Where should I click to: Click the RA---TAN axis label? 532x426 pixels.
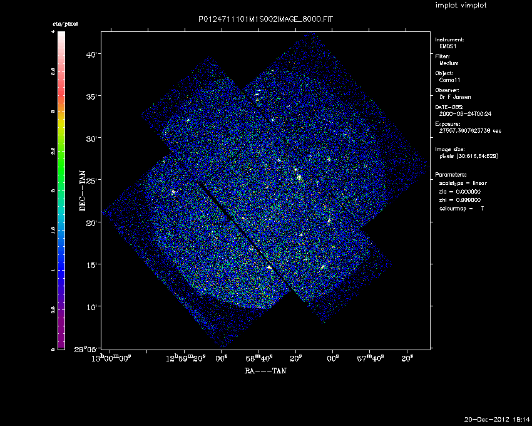265,370
